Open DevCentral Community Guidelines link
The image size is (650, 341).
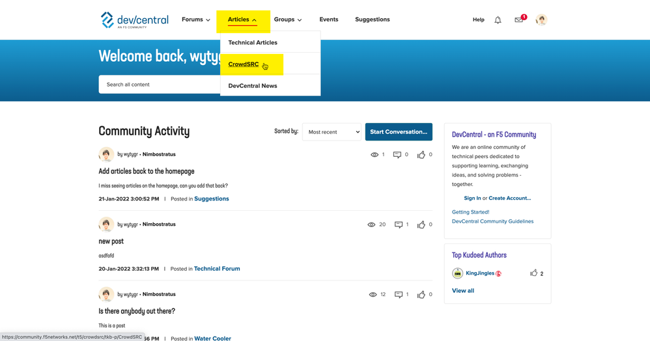[492, 221]
